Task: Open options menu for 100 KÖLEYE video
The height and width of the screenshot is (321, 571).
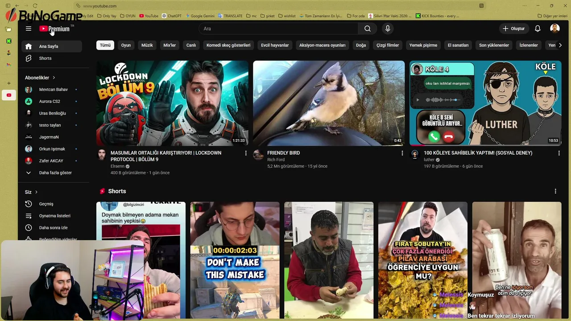Action: pyautogui.click(x=559, y=153)
